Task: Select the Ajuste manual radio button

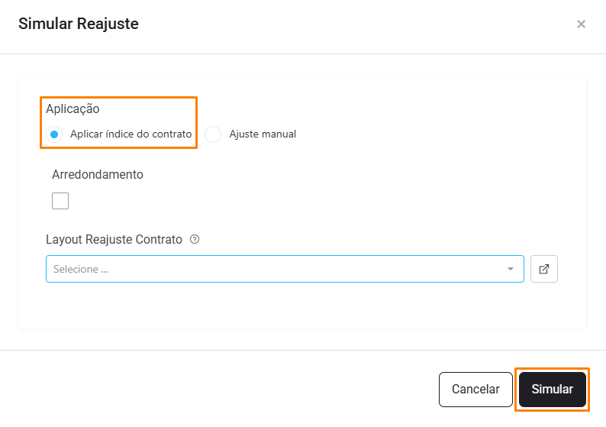Action: click(213, 134)
